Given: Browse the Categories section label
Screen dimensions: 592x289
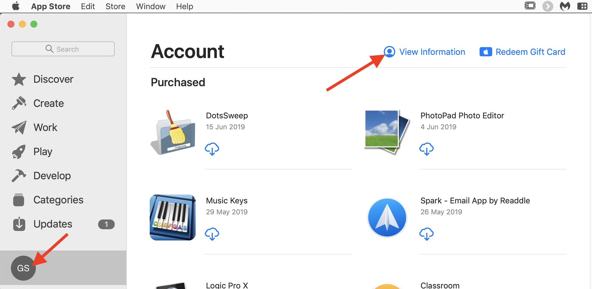Looking at the screenshot, I should (58, 200).
